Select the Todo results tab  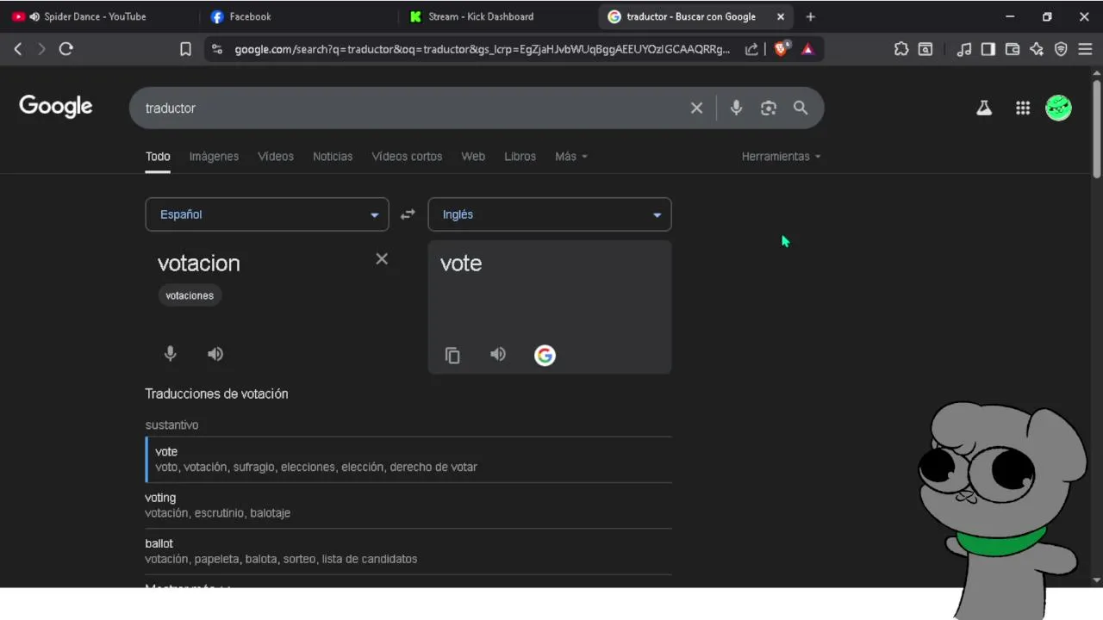[158, 156]
